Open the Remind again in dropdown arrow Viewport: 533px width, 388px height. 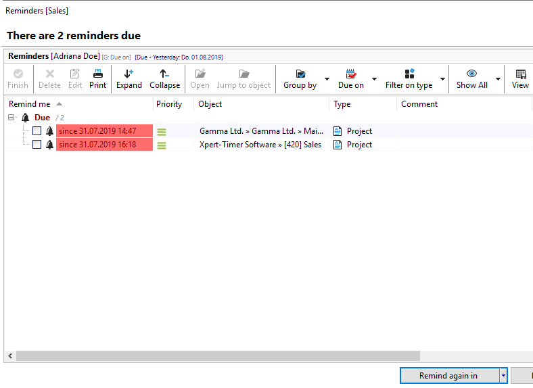click(x=503, y=376)
